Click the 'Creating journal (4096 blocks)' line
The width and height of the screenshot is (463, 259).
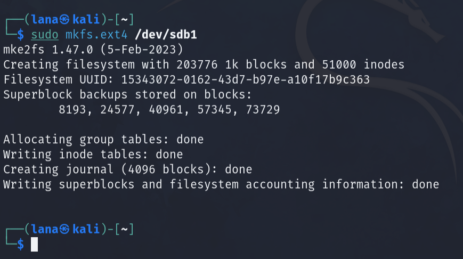pyautogui.click(x=127, y=169)
